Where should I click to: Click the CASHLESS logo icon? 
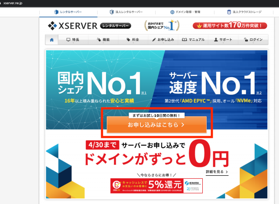pyautogui.click(x=117, y=186)
